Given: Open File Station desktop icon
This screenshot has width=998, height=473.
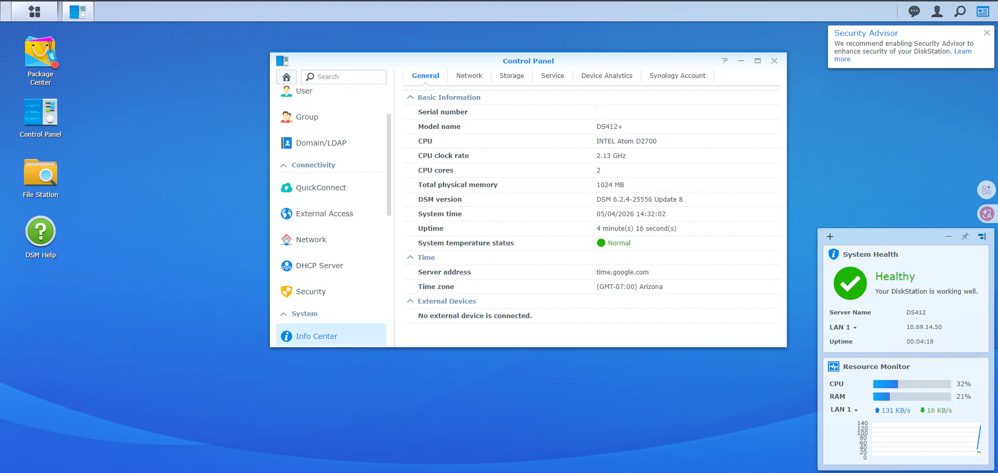Looking at the screenshot, I should click(x=41, y=178).
